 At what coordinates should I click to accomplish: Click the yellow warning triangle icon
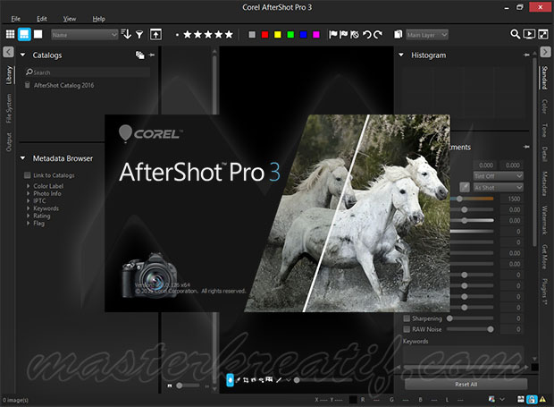pyautogui.click(x=542, y=400)
